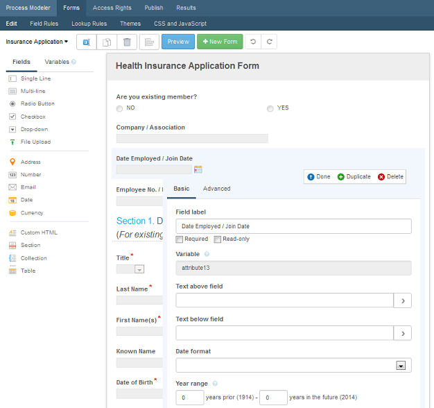Add a Section element
Viewport: 434px width, 408px height.
click(x=25, y=245)
